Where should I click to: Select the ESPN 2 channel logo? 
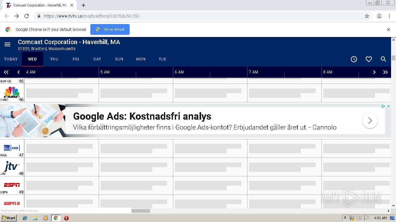pos(12,203)
